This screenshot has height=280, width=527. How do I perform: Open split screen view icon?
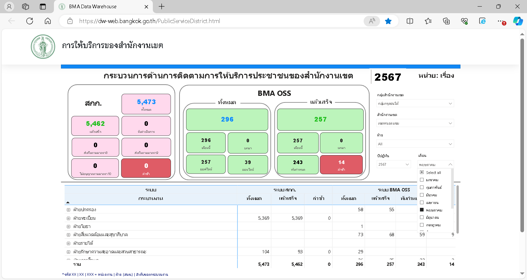click(x=410, y=21)
